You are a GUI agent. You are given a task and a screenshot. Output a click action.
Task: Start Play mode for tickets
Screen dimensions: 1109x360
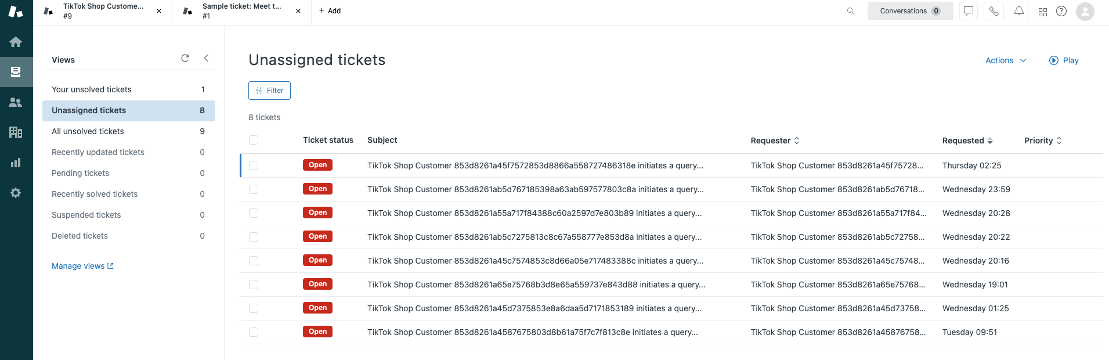pos(1064,60)
